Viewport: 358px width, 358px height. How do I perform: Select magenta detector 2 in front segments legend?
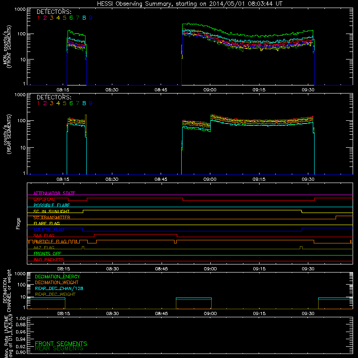click(45, 18)
